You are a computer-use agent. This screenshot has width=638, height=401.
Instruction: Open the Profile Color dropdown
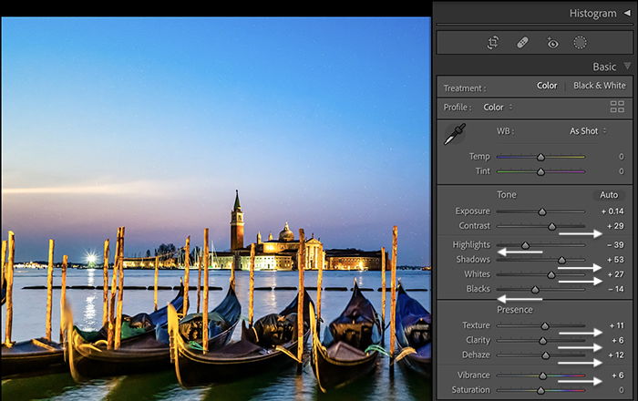tap(498, 108)
